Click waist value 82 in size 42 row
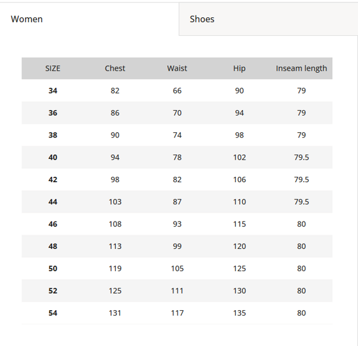The width and height of the screenshot is (358, 346). tap(177, 180)
